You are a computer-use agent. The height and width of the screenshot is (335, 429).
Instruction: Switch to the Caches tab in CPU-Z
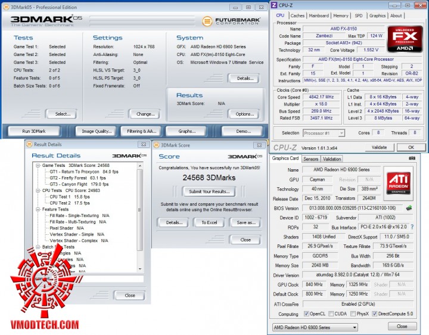click(297, 15)
